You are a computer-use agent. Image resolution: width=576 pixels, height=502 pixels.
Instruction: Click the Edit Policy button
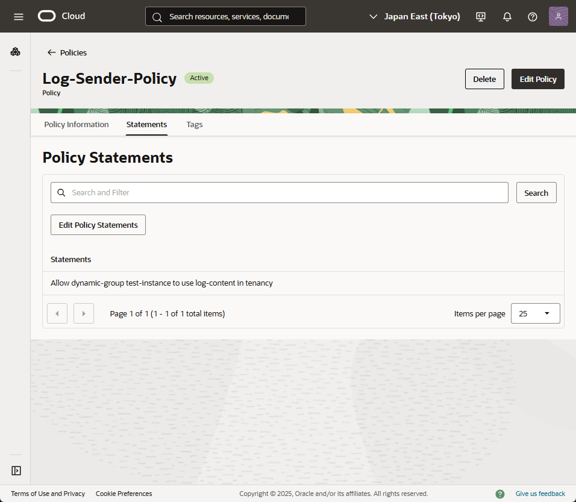[x=537, y=79]
